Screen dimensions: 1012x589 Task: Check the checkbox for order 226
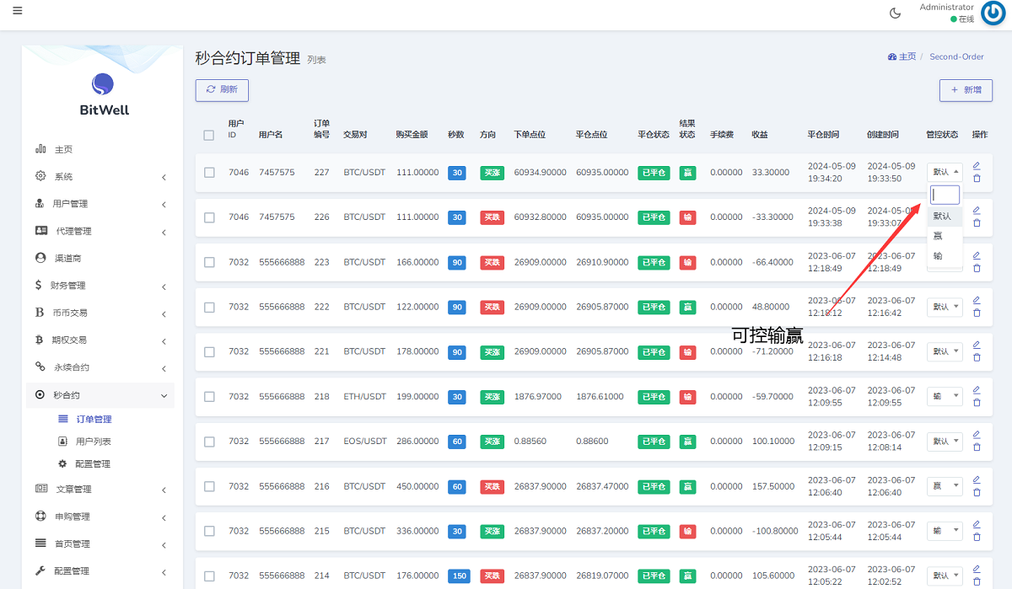[x=209, y=217]
